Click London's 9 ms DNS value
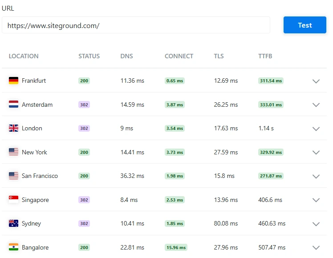333x258 pixels. (x=126, y=129)
